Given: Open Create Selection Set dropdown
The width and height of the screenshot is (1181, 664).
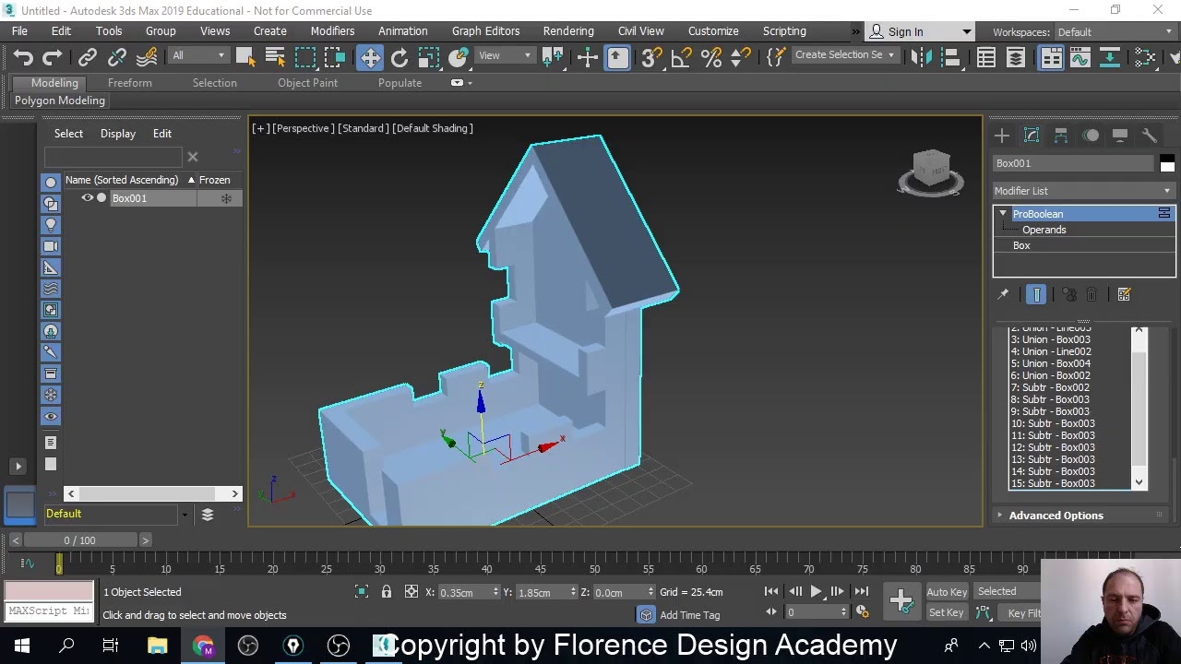Looking at the screenshot, I should coord(845,55).
